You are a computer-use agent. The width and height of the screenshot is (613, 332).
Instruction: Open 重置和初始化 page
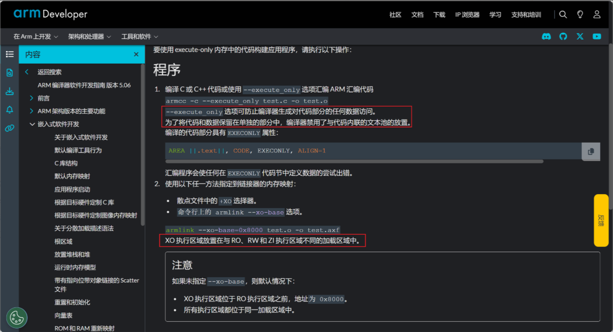72,302
